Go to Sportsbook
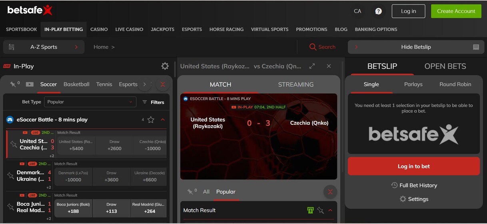Viewport: 487px width, 224px height. click(x=22, y=29)
